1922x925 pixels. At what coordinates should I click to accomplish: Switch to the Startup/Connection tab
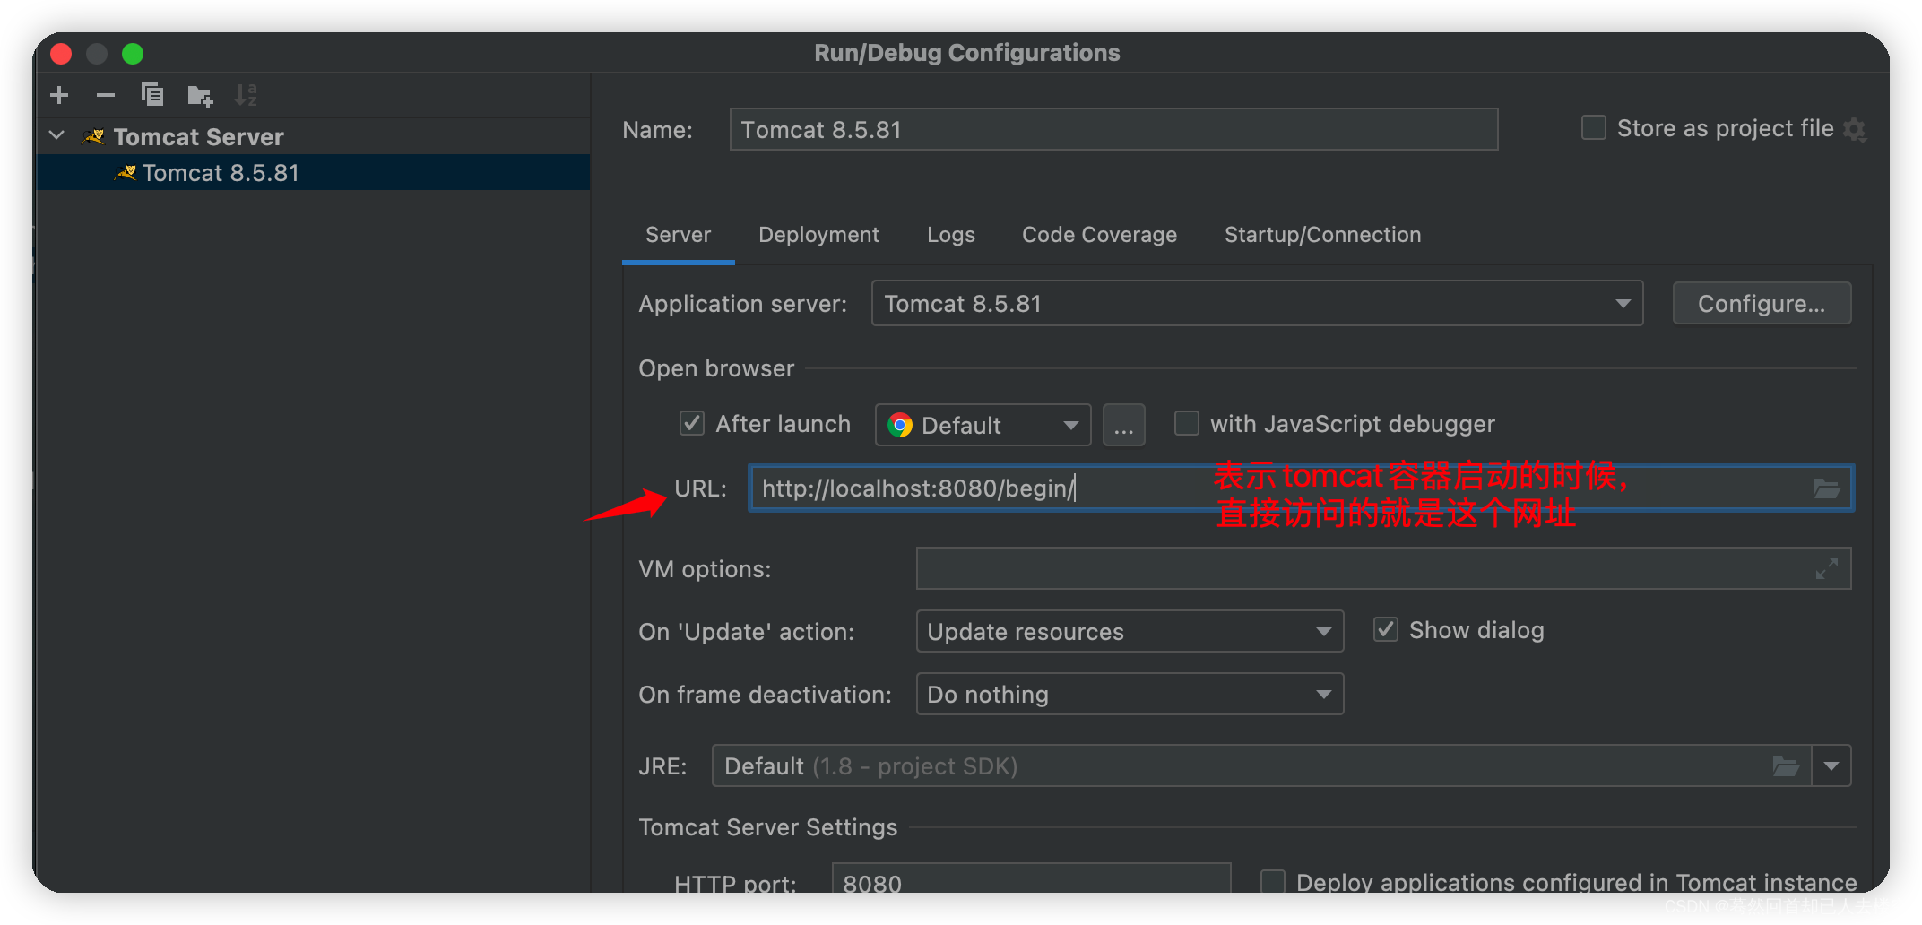[x=1322, y=235]
